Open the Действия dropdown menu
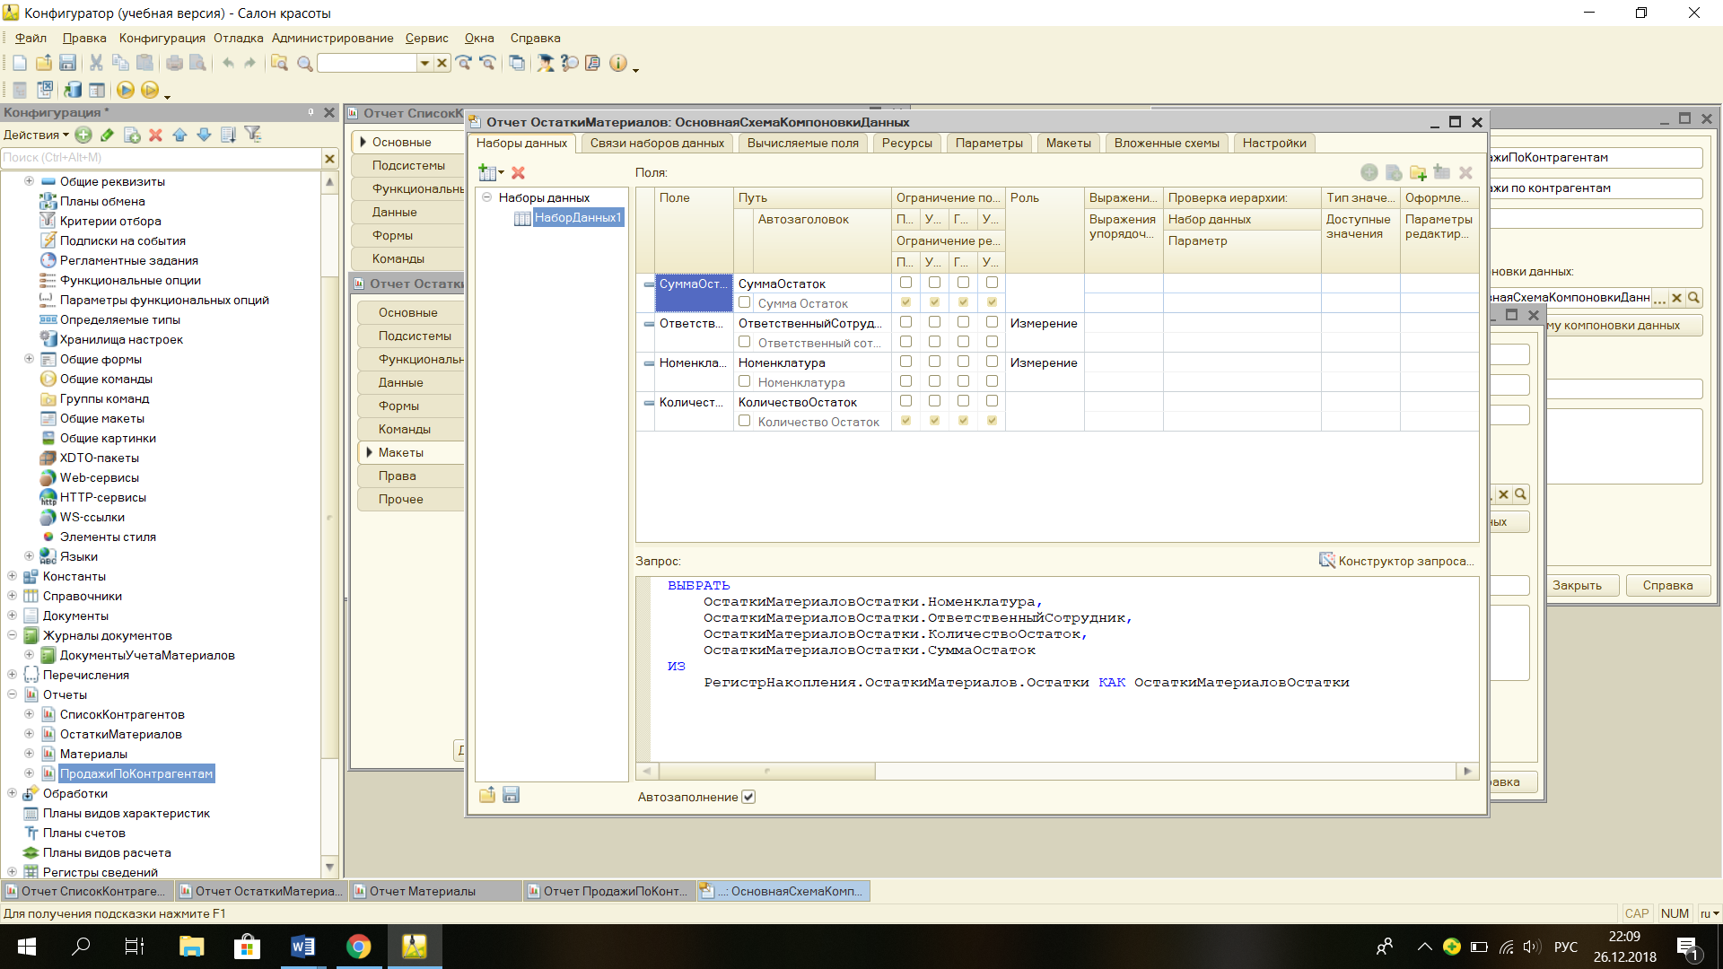The image size is (1723, 969). pos(36,135)
